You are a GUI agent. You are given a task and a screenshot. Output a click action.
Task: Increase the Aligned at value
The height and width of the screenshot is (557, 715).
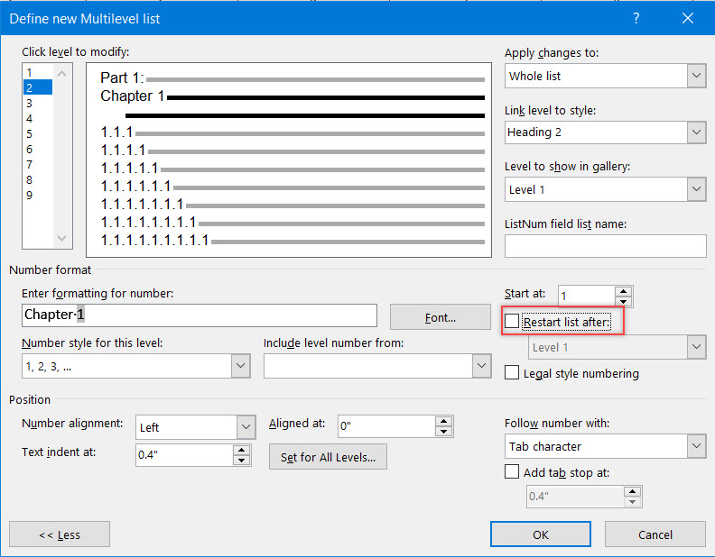[x=443, y=421]
